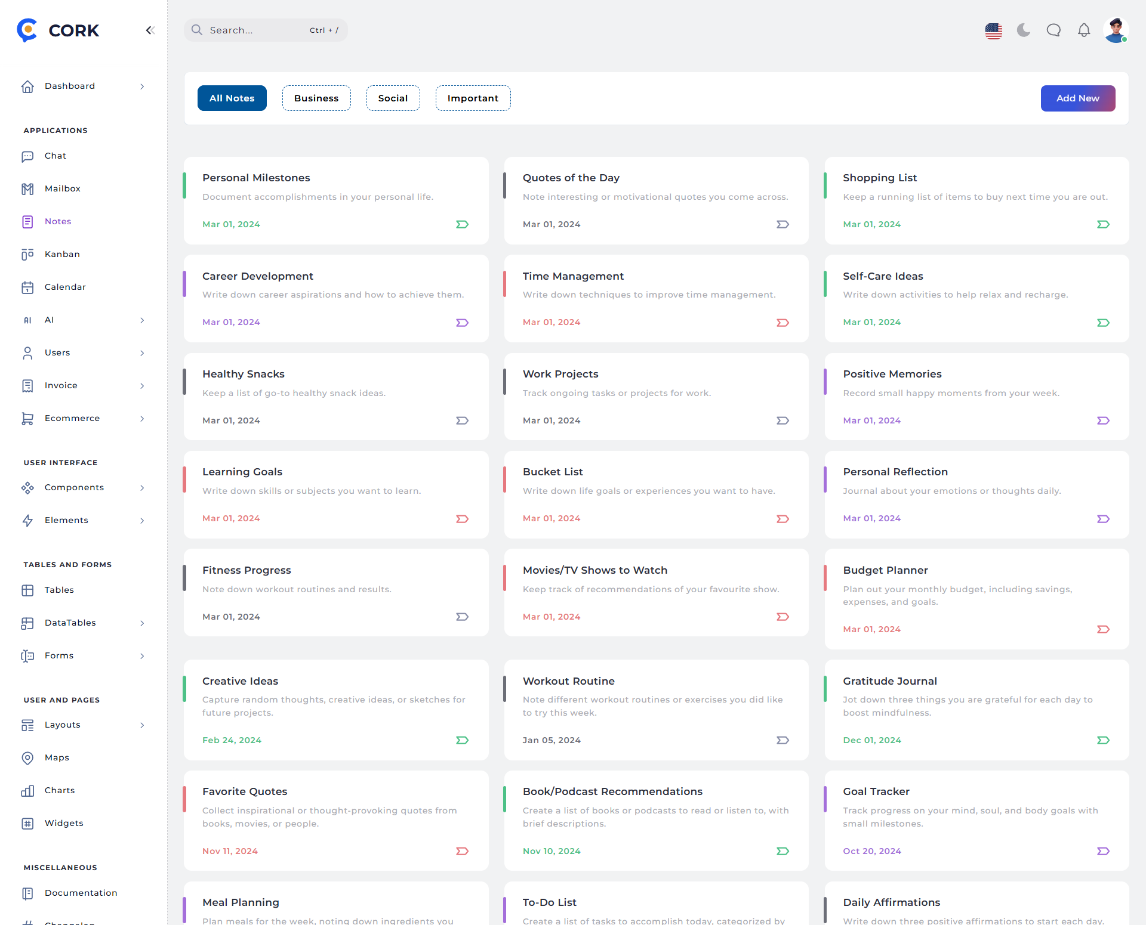Screen dimensions: 1146x925
Task: Open Mailbox from the sidebar
Action: [62, 188]
